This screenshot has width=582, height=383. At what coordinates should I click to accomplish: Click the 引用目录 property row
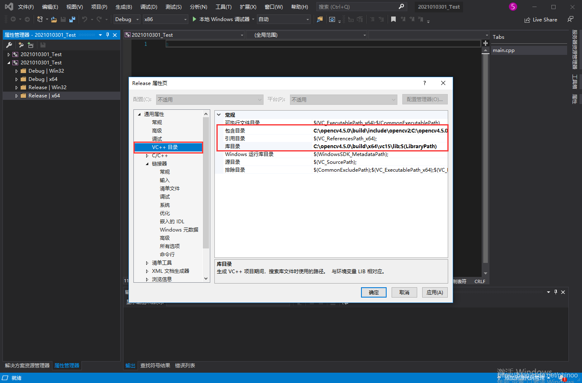point(332,138)
